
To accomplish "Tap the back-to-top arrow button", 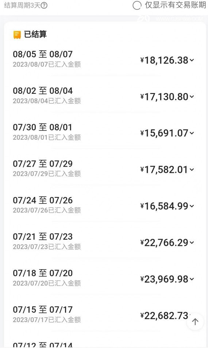I will [x=195, y=321].
